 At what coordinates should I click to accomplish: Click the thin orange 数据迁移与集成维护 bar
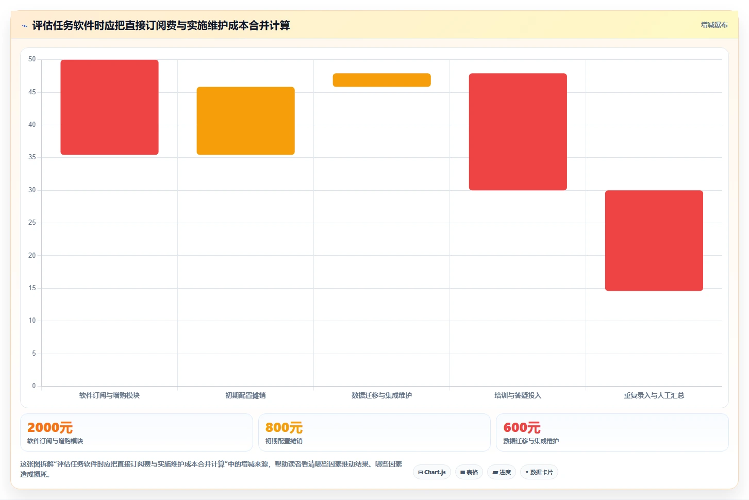pos(381,80)
